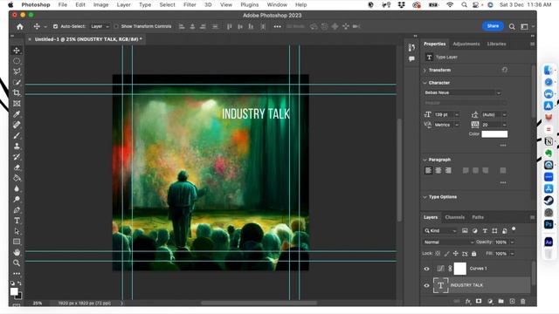This screenshot has width=559, height=314.
Task: Select the Hand tool
Action: click(17, 252)
